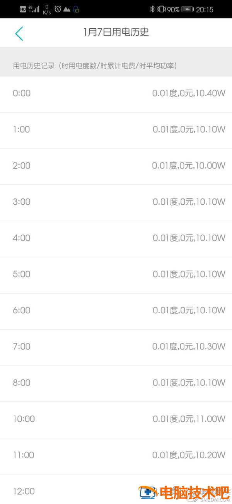Tap the 4G signal strength icon
Image resolution: width=232 pixels, height=504 pixels.
(x=34, y=9)
